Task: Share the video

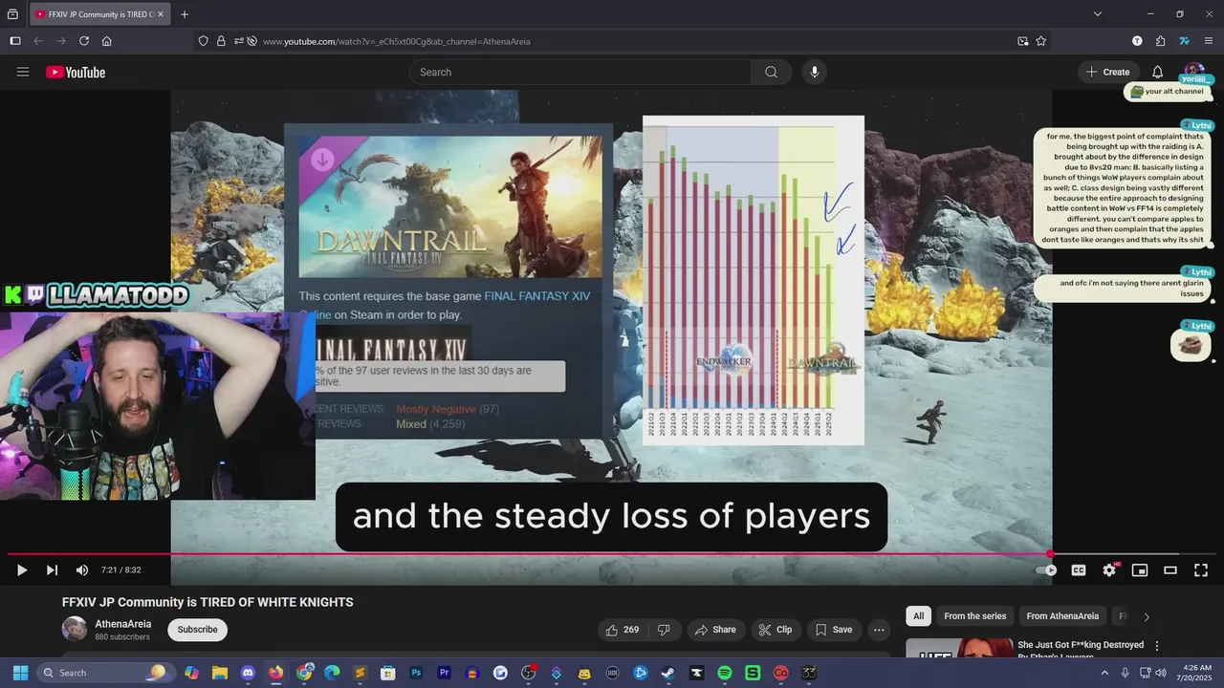Action: click(715, 630)
